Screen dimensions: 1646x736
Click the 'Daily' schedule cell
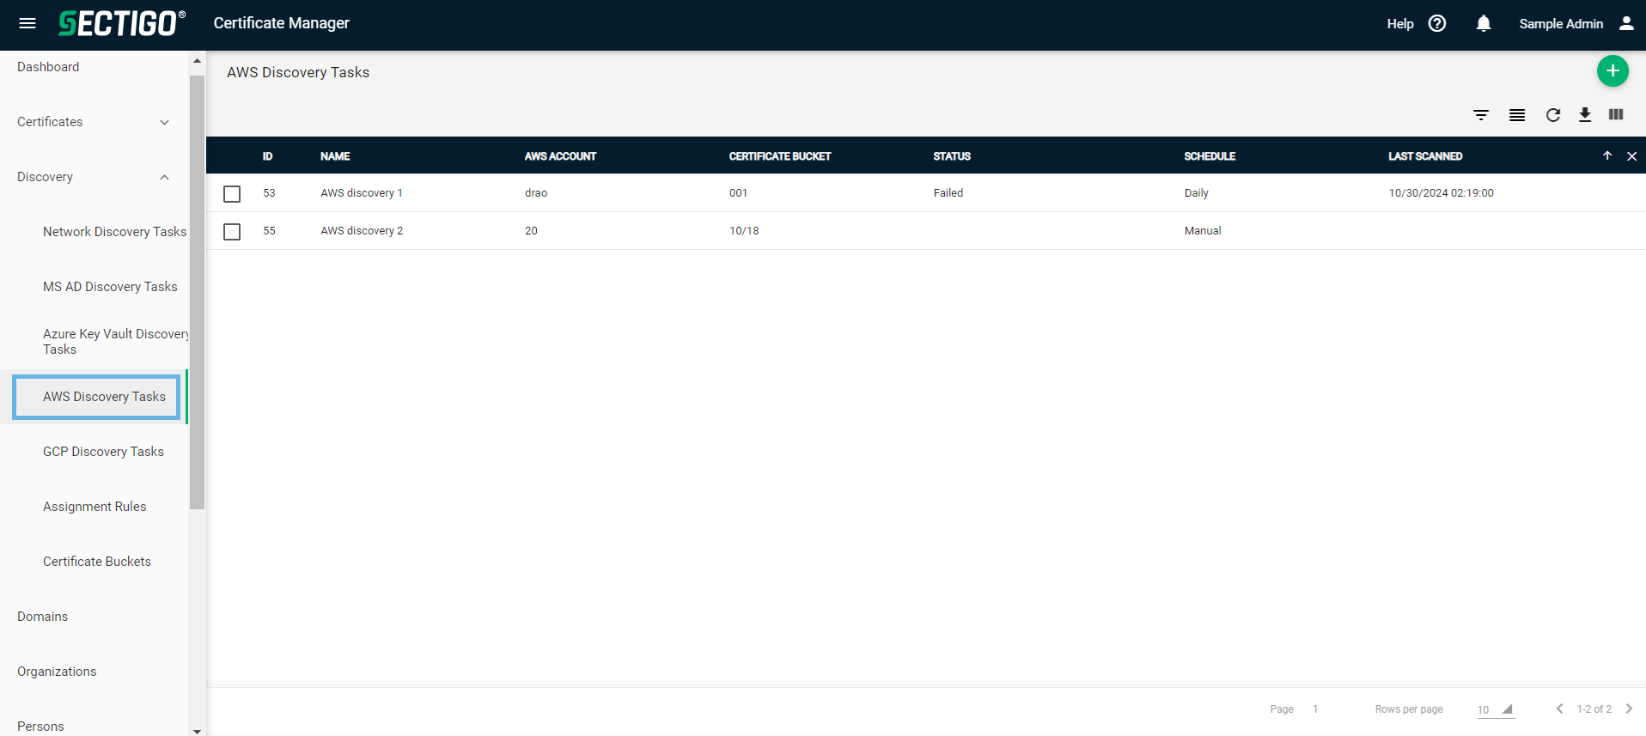pos(1196,193)
